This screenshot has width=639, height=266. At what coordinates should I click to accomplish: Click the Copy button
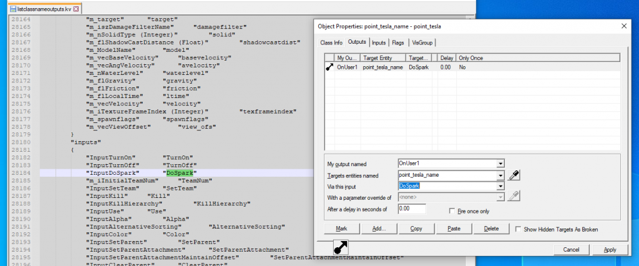pyautogui.click(x=416, y=229)
